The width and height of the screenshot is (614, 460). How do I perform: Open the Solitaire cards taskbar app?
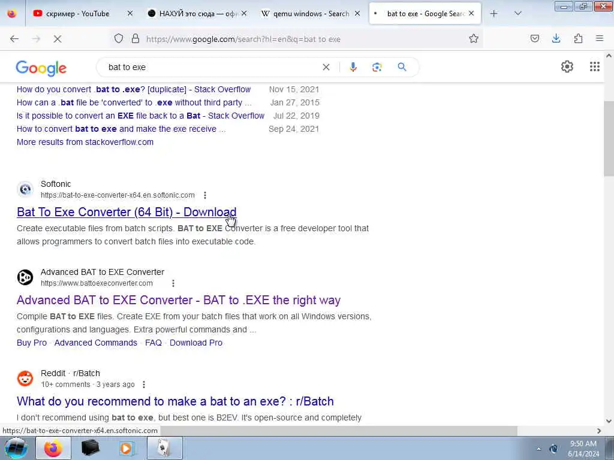(x=164, y=448)
